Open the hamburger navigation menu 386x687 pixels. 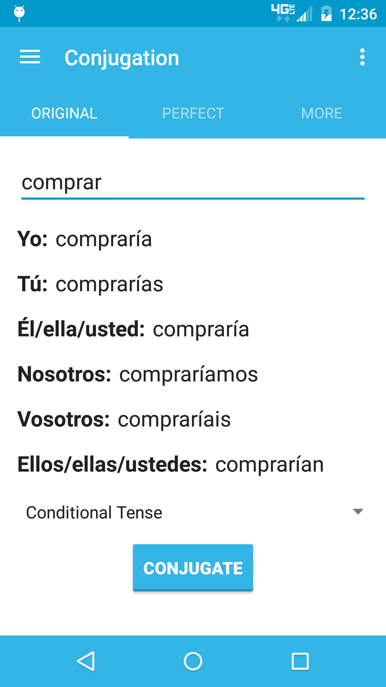pyautogui.click(x=30, y=57)
